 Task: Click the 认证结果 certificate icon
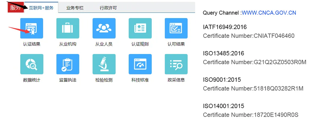tap(31, 28)
